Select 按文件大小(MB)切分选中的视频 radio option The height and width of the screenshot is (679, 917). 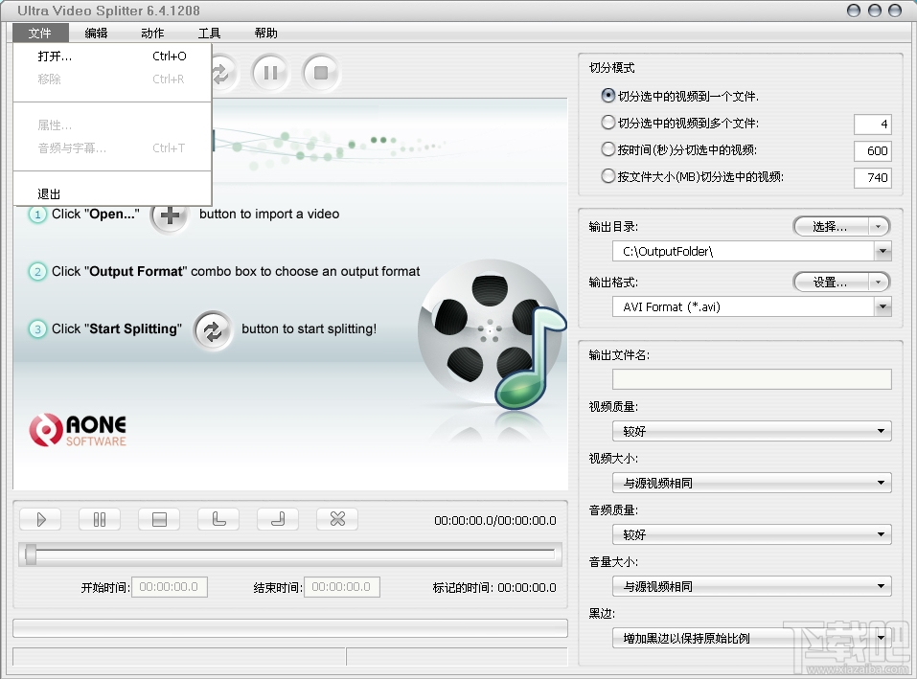pyautogui.click(x=608, y=177)
